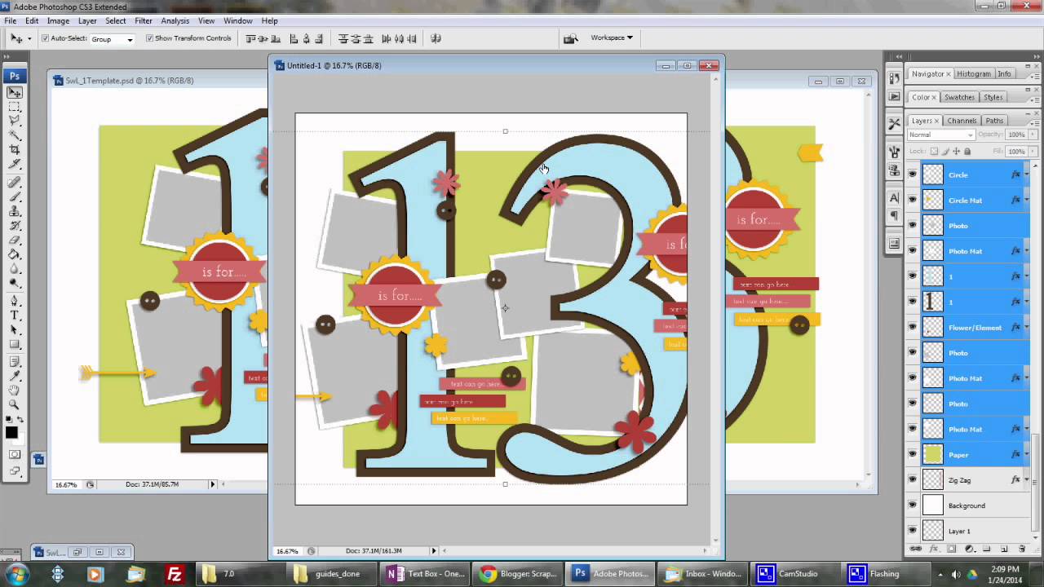Screen dimensions: 1044x587
Task: Open the Workspace dropdown
Action: point(612,38)
